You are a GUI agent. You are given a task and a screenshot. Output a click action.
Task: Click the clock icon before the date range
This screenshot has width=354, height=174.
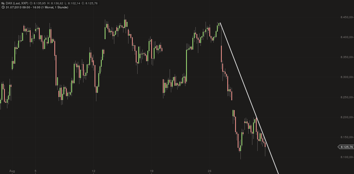click(x=3, y=7)
